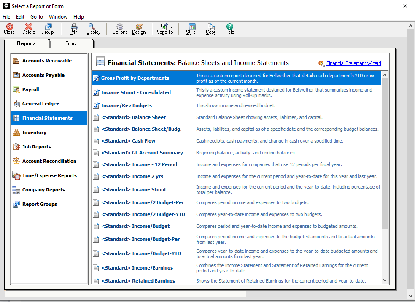
Task: Switch to the Forms tab
Action: 71,43
